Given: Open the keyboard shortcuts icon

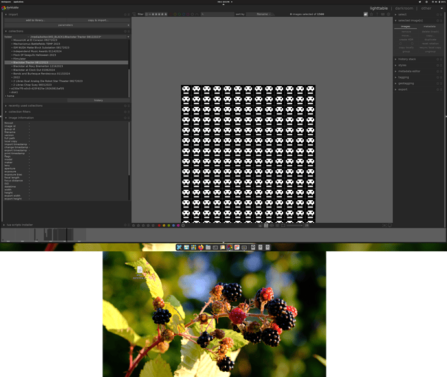Looking at the screenshot, I should (383, 14).
